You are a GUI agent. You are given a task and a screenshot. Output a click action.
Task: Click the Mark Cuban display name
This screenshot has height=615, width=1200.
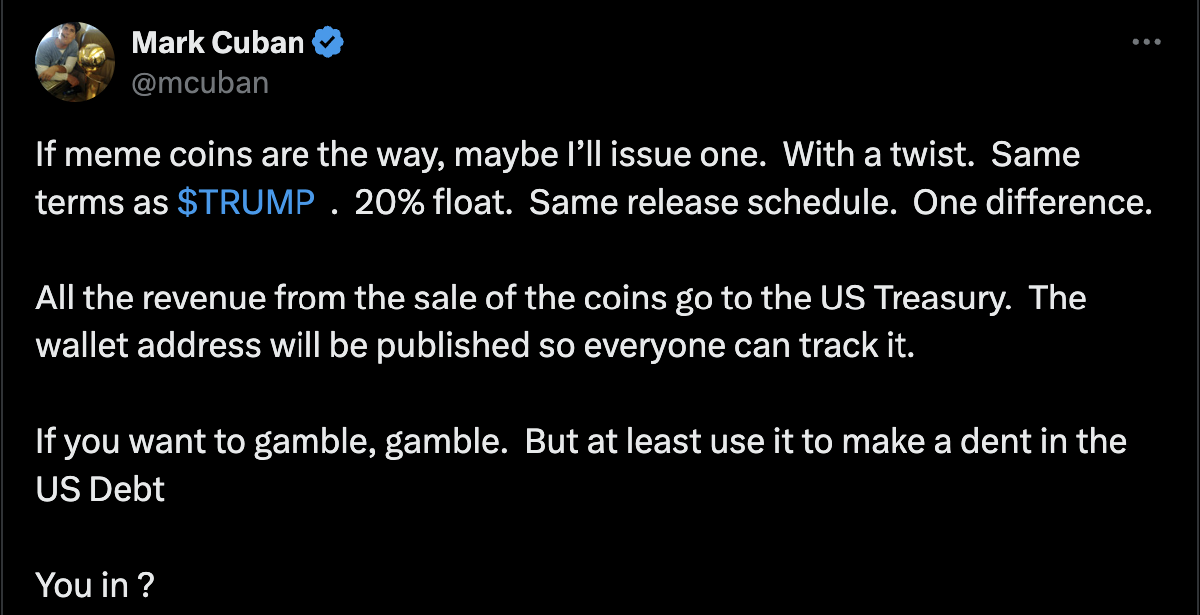220,43
